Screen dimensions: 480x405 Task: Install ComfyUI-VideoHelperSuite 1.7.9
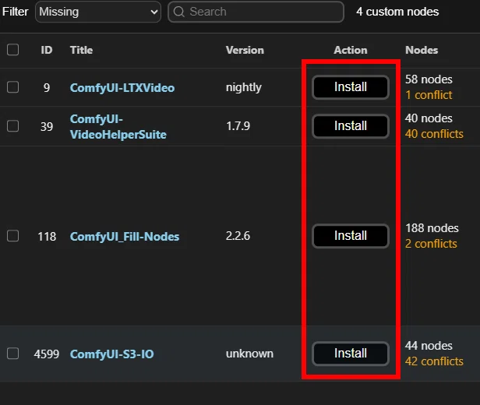(351, 126)
